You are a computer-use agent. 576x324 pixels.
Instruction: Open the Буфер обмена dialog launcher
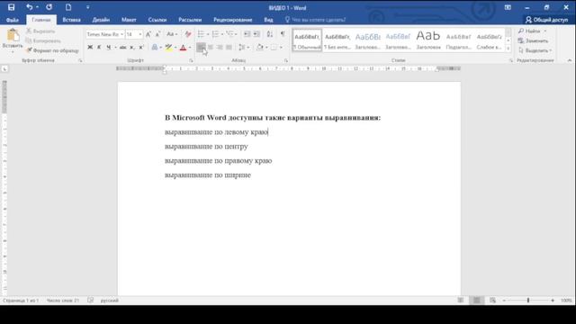[x=80, y=60]
